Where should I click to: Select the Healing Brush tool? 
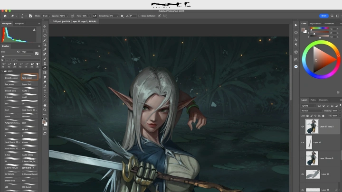(45, 54)
